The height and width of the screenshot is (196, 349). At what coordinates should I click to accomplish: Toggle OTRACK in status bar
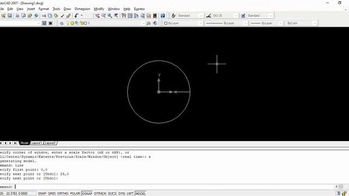click(x=100, y=194)
